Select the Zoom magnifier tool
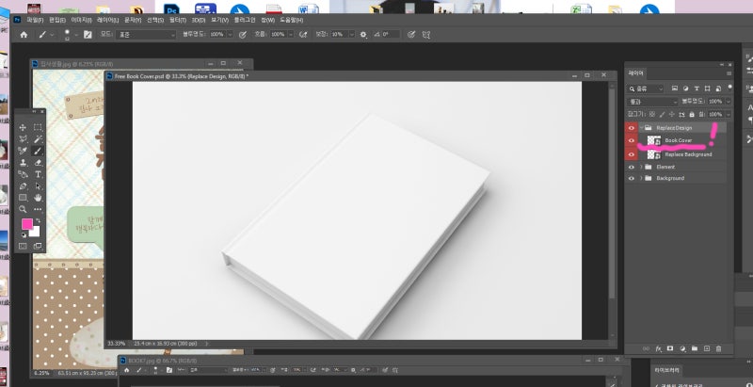 pos(23,209)
